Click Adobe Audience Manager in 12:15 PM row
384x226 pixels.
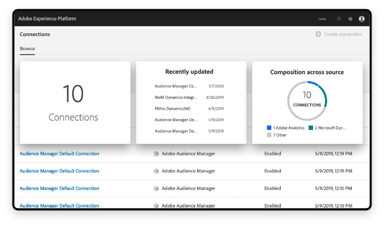point(188,188)
